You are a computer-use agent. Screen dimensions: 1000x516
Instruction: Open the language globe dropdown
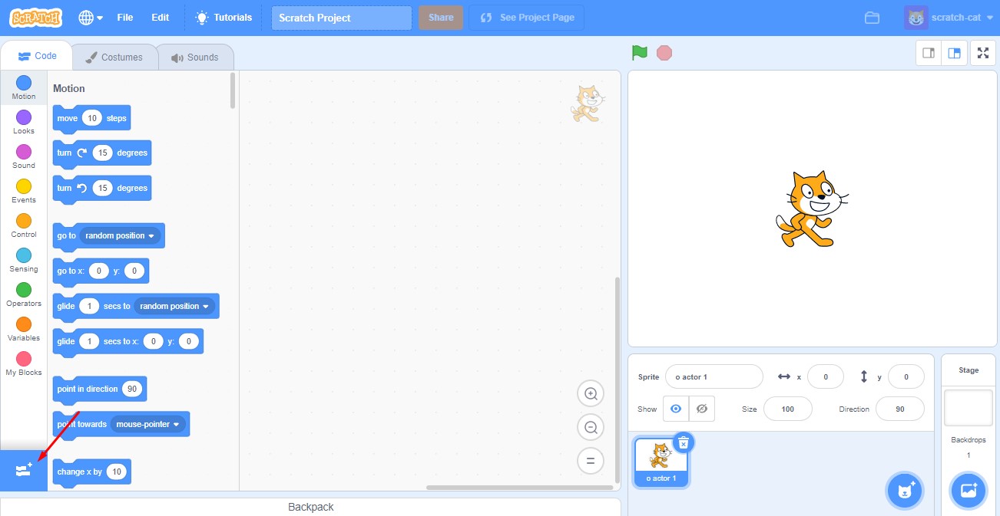tap(91, 18)
